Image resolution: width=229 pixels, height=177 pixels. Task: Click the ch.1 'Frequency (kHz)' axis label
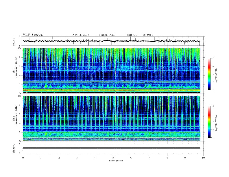pyautogui.click(x=16, y=67)
